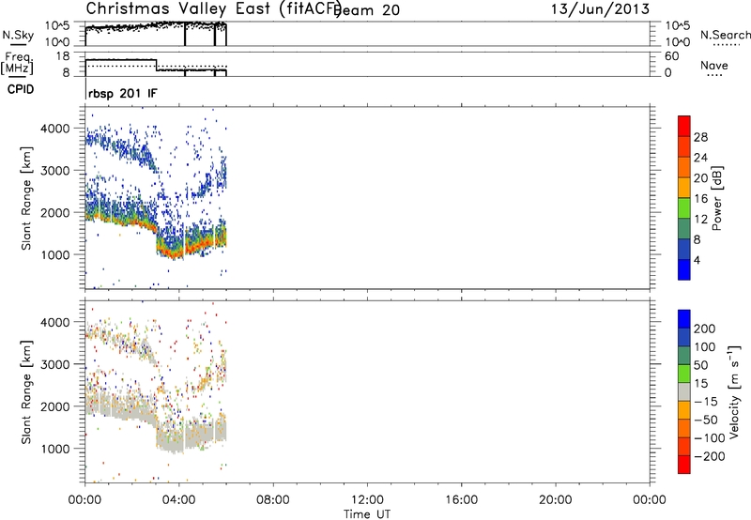The image size is (751, 520).
Task: Click the N.Search legend label
Action: tap(725, 35)
